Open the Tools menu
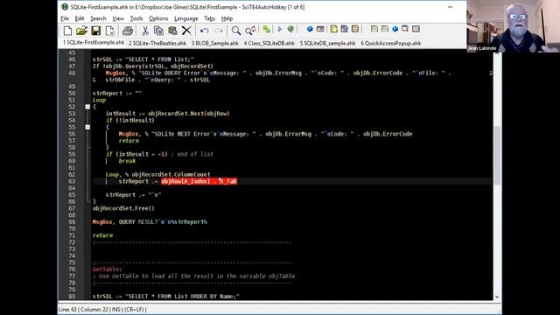The height and width of the screenshot is (315, 560). [x=136, y=18]
